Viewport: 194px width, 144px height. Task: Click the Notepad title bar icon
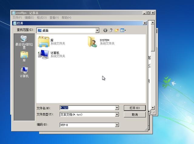(x=14, y=13)
